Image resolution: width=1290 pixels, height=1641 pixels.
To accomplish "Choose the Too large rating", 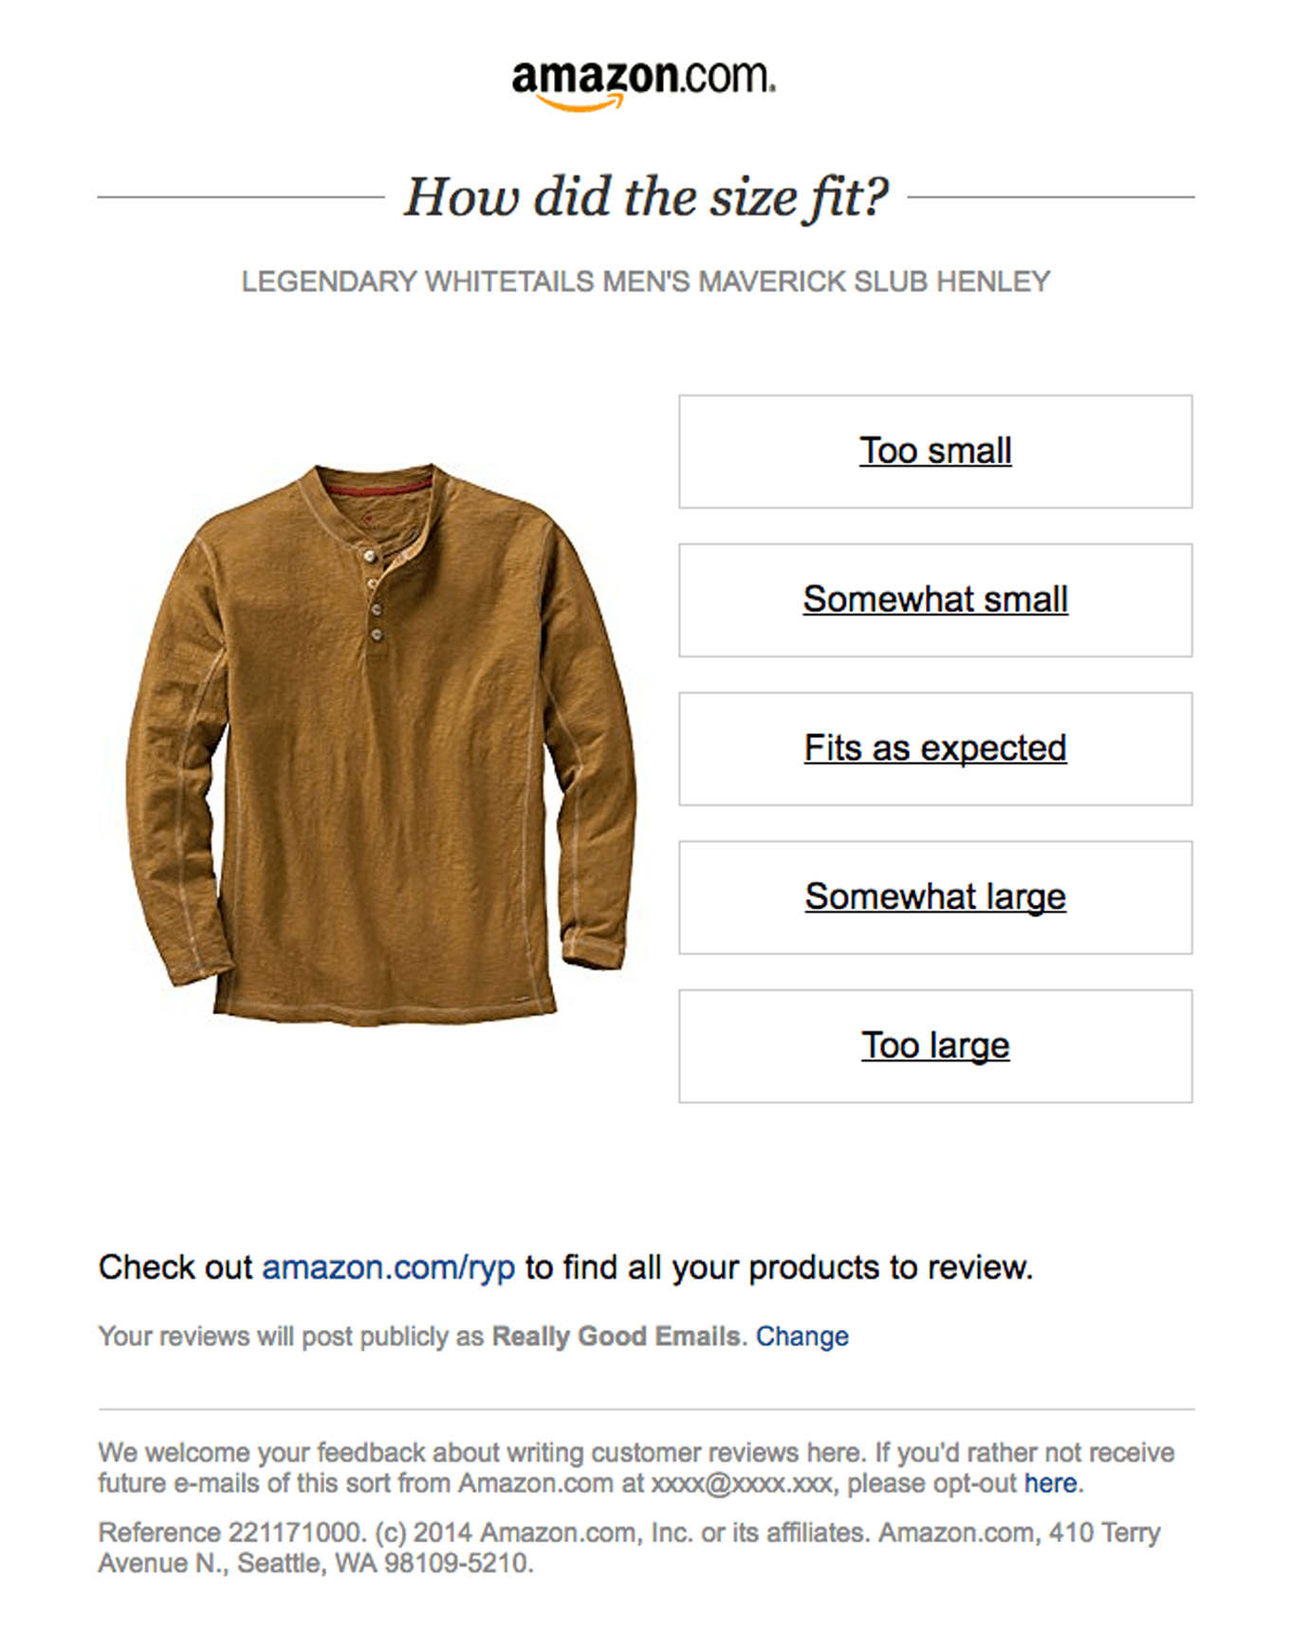I will click(x=935, y=1046).
